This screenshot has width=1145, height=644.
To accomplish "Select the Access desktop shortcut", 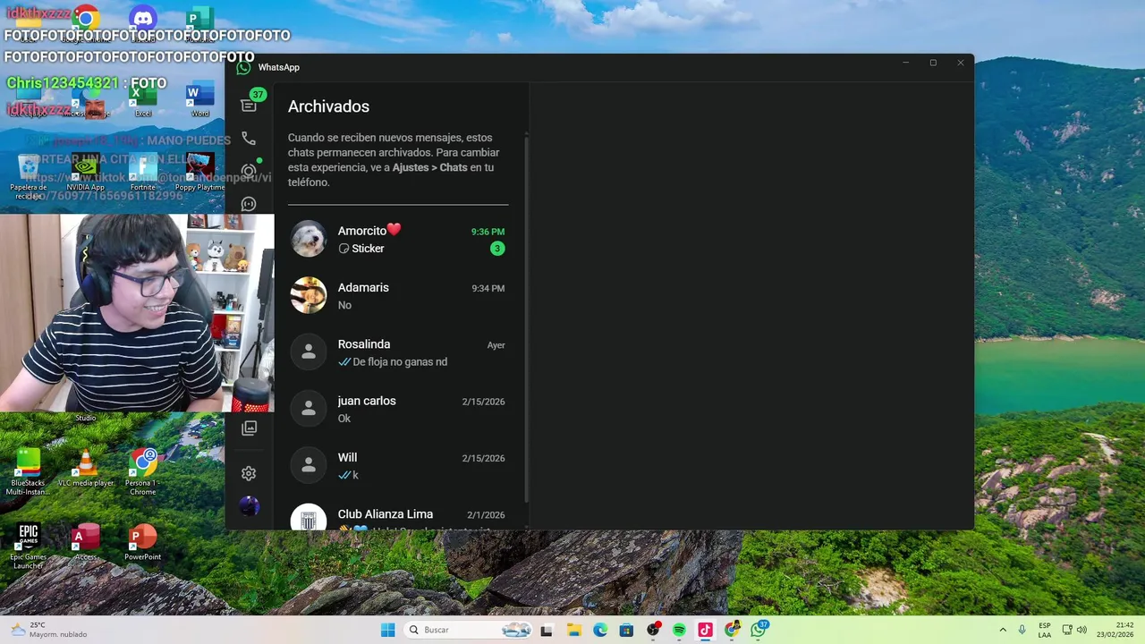I will (x=86, y=543).
